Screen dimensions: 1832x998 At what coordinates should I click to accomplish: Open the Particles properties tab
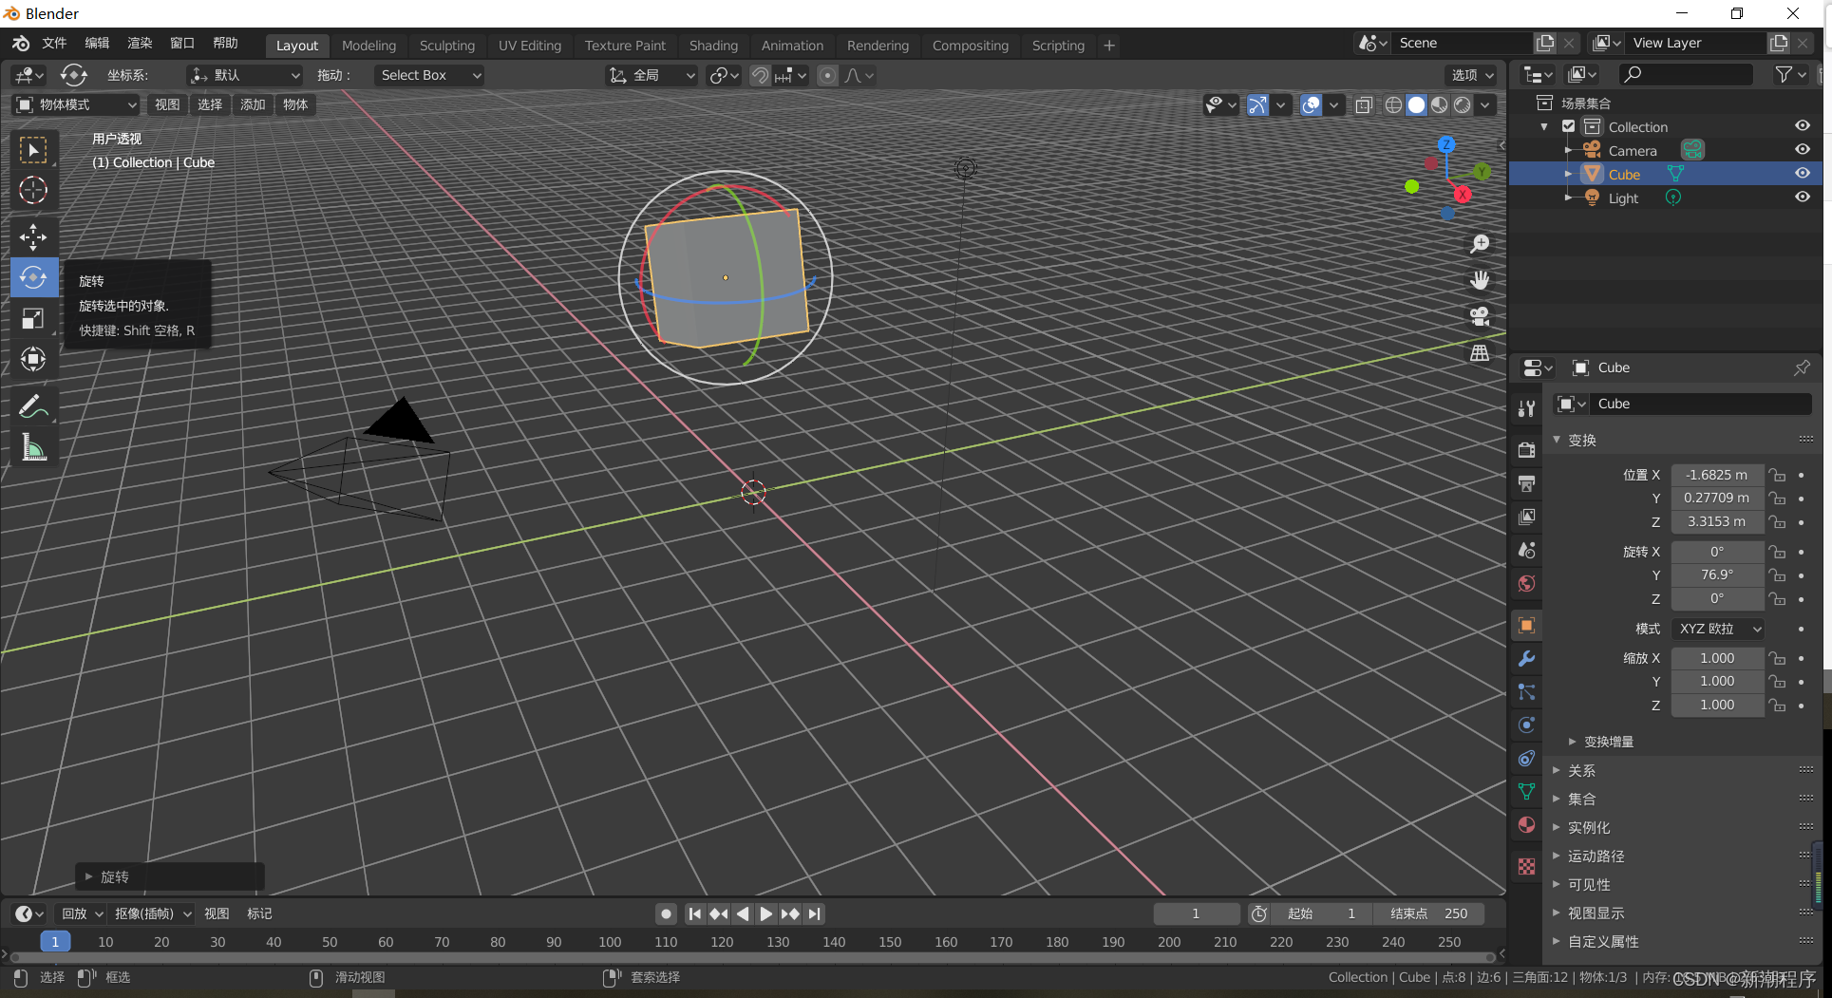click(1526, 691)
